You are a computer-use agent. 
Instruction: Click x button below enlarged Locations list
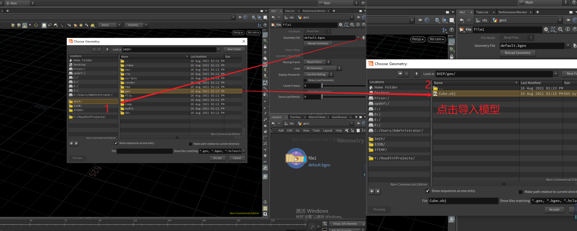click(378, 191)
